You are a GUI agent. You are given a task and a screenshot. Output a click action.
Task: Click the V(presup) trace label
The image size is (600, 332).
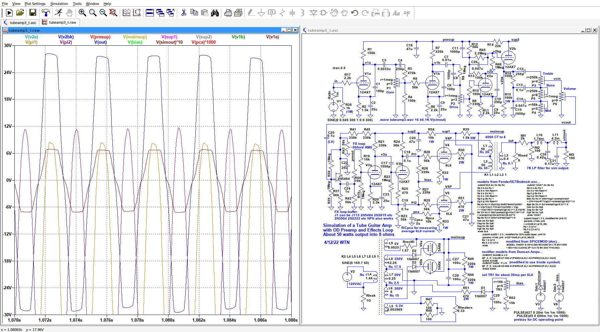[100, 37]
